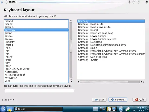Open the Places folder icon in taskbar
Viewport: 149px width, 112px height.
click(x=9, y=109)
